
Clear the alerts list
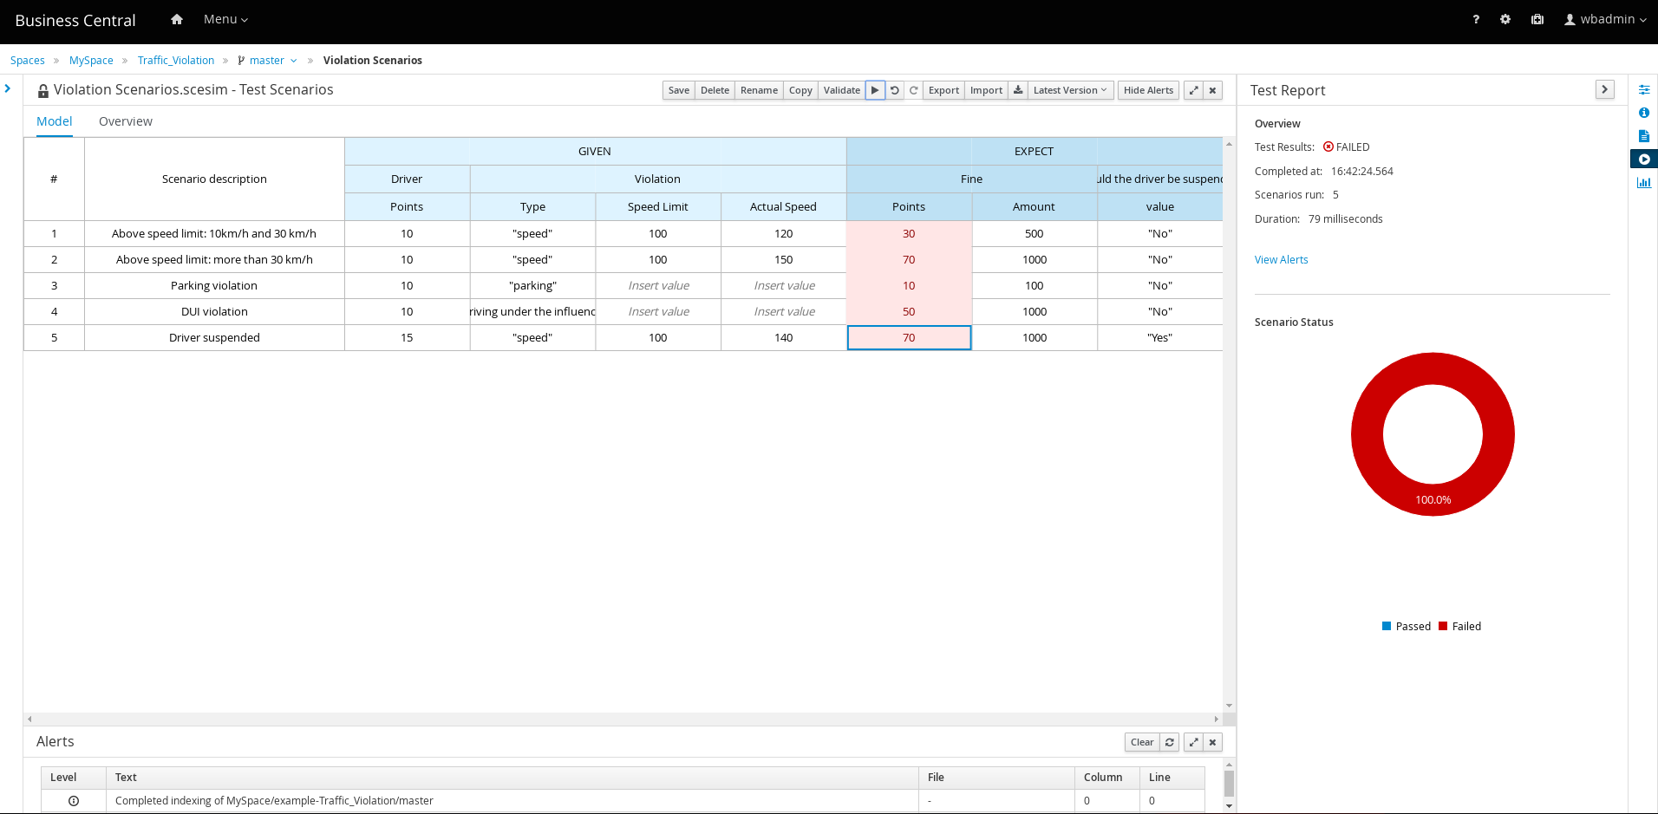[x=1142, y=742]
